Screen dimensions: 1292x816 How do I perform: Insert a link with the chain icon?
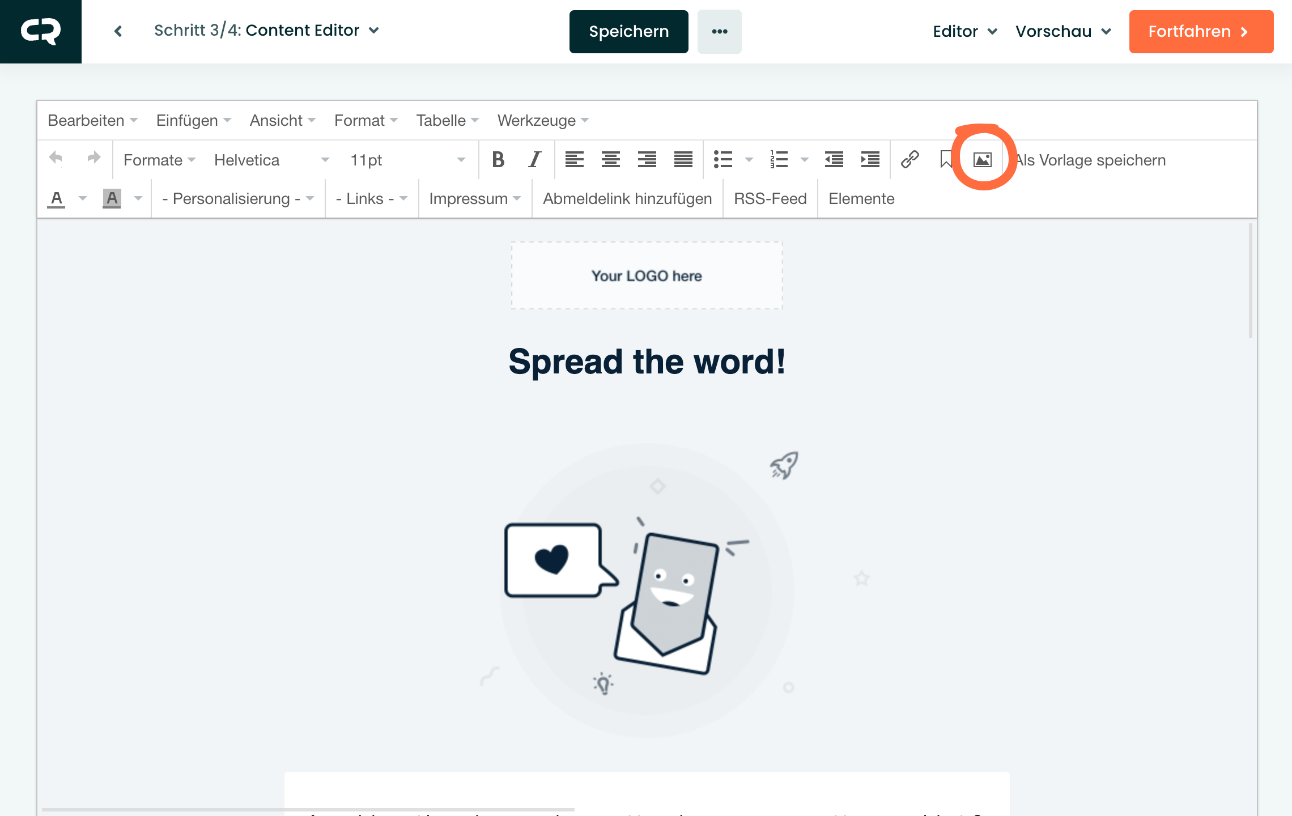click(909, 160)
